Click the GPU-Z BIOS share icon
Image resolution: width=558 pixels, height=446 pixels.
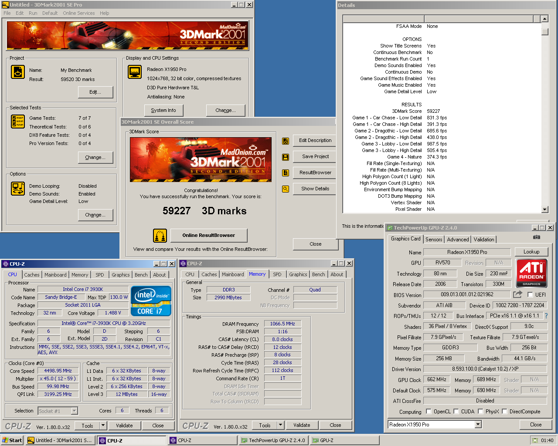point(517,295)
